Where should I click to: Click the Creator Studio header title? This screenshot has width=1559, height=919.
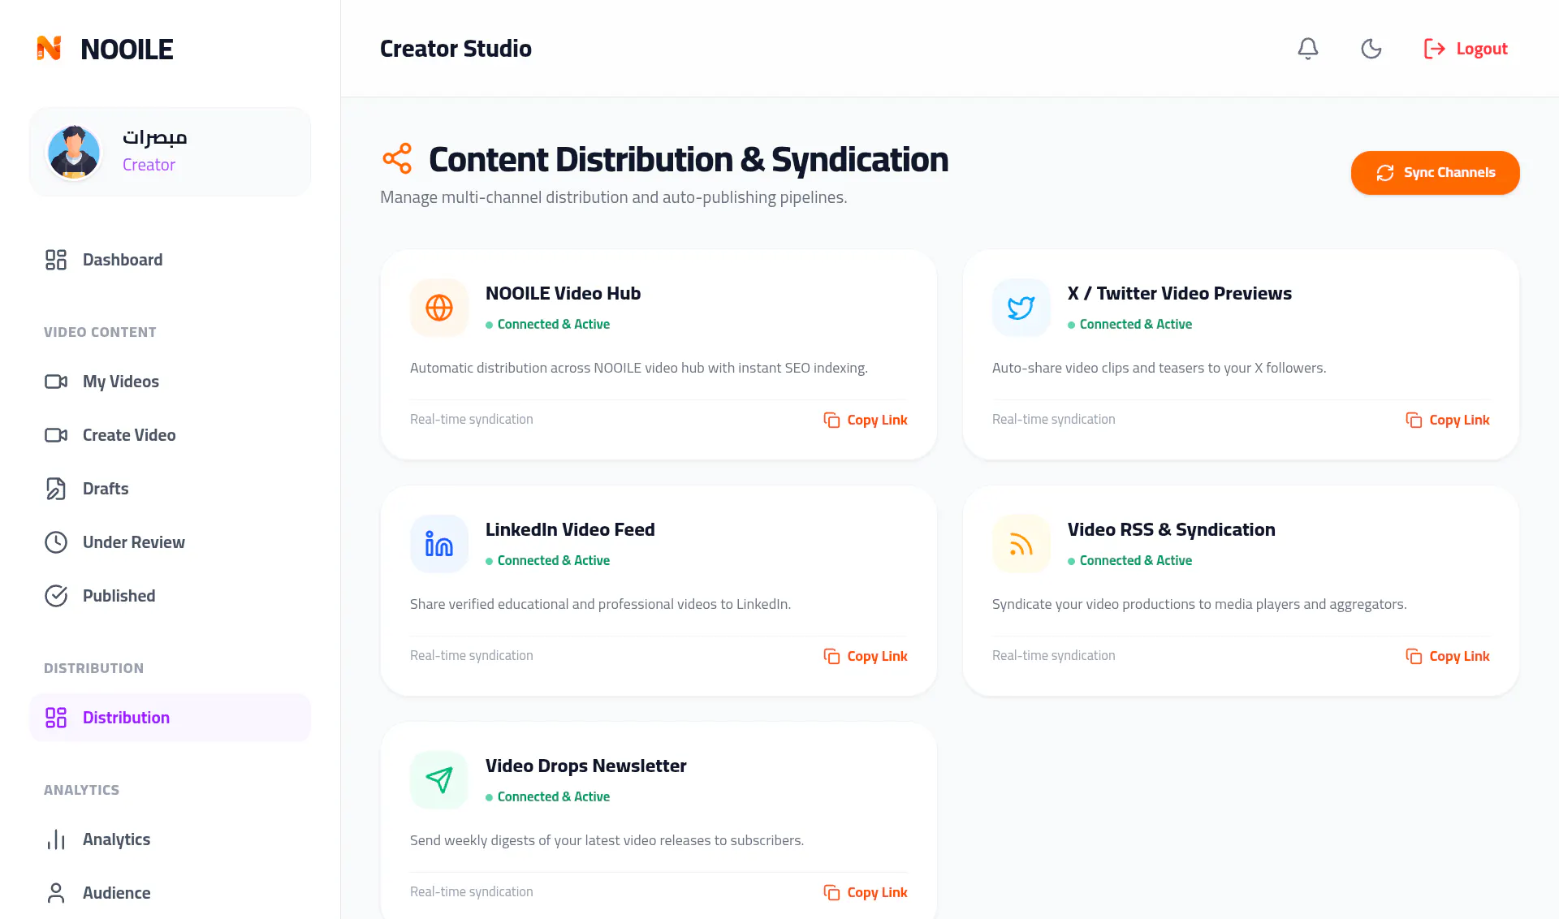456,49
